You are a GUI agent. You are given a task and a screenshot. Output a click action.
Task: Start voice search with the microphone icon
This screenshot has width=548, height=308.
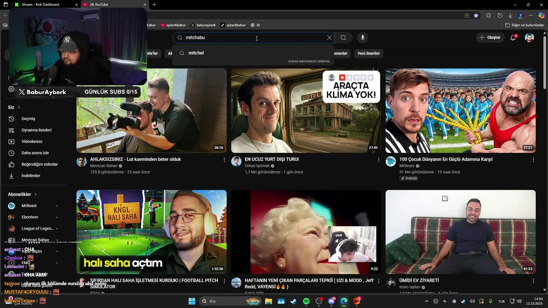pyautogui.click(x=363, y=38)
